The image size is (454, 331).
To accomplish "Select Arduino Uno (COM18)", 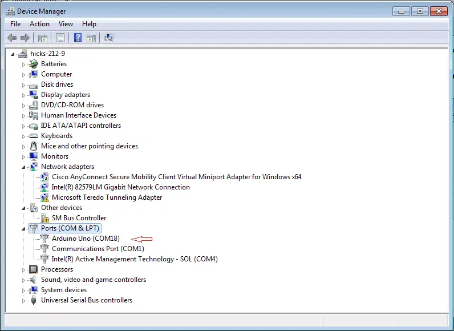I will pos(86,239).
